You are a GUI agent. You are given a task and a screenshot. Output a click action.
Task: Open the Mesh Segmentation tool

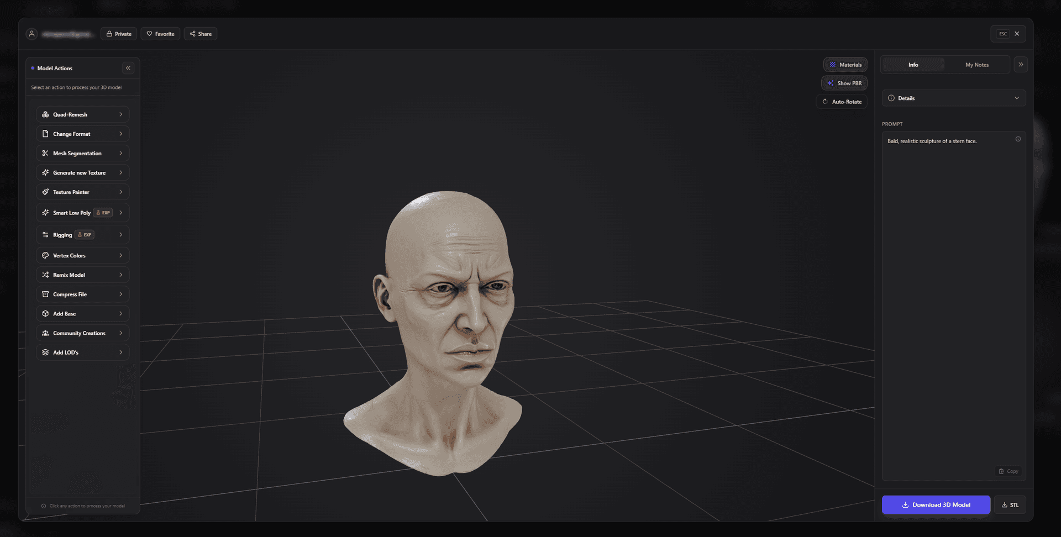82,153
